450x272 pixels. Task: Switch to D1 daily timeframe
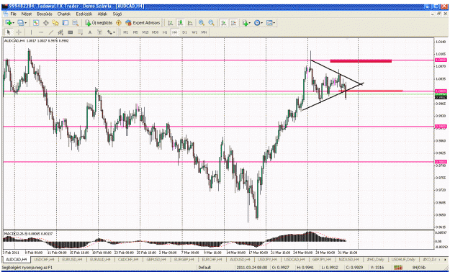coord(184,32)
